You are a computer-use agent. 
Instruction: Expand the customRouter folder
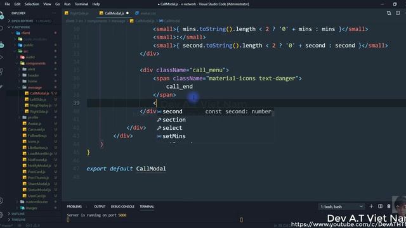37,201
